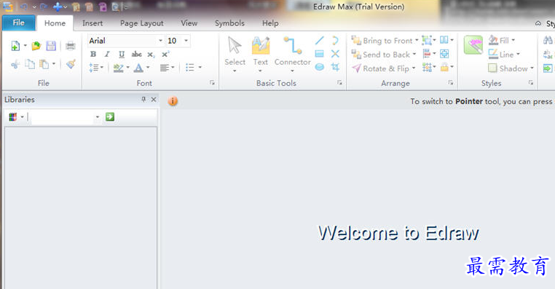Open the font size 10 dropdown
This screenshot has width=555, height=289.
(186, 41)
